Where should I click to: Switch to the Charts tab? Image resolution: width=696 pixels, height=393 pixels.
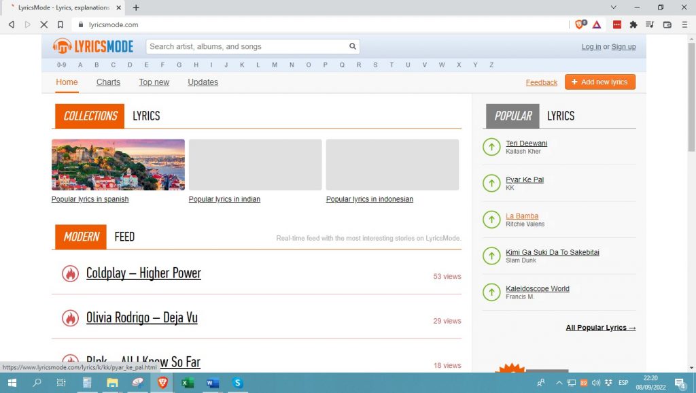click(x=108, y=82)
